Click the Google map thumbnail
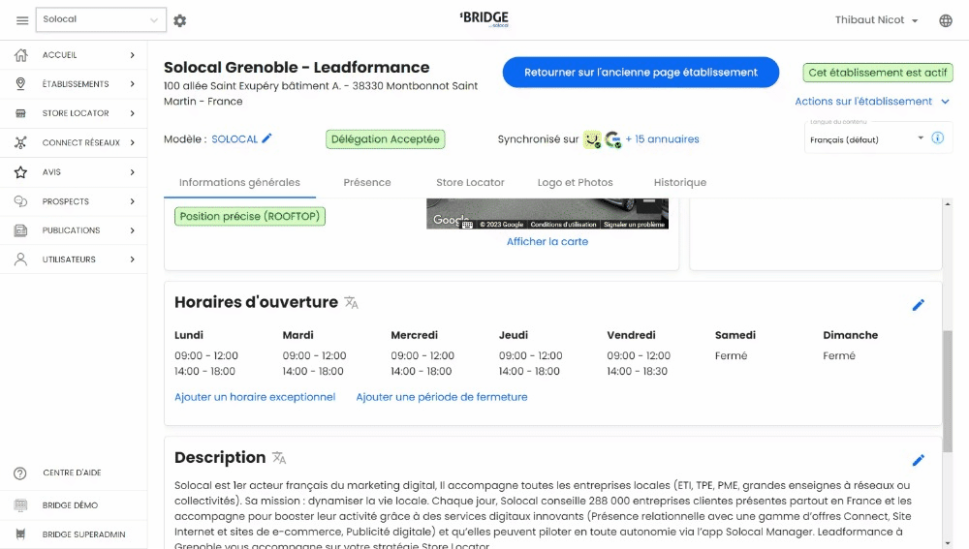This screenshot has width=969, height=549. pos(547,214)
